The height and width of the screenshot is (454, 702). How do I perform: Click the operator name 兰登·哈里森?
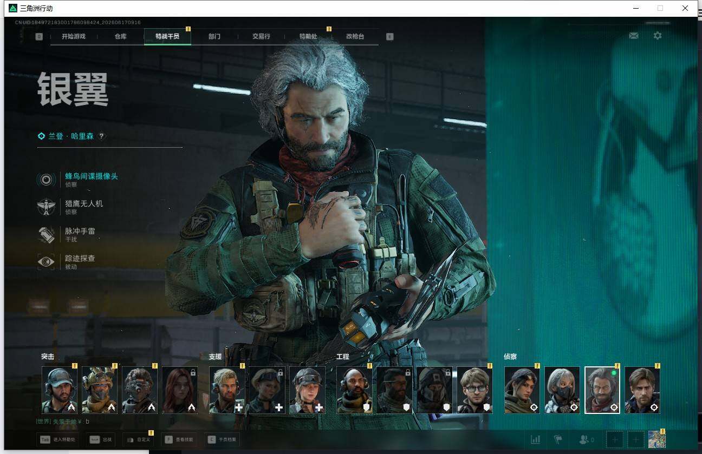pos(71,136)
